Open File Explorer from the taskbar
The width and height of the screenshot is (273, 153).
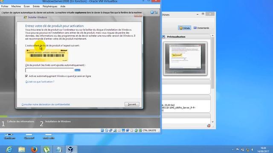pyautogui.click(x=22, y=149)
